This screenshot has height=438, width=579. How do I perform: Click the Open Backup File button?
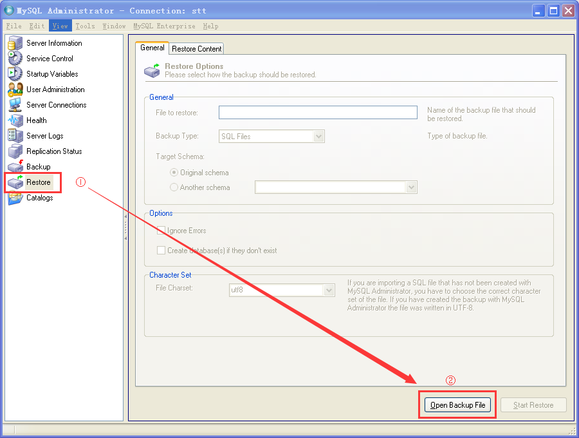click(x=457, y=405)
